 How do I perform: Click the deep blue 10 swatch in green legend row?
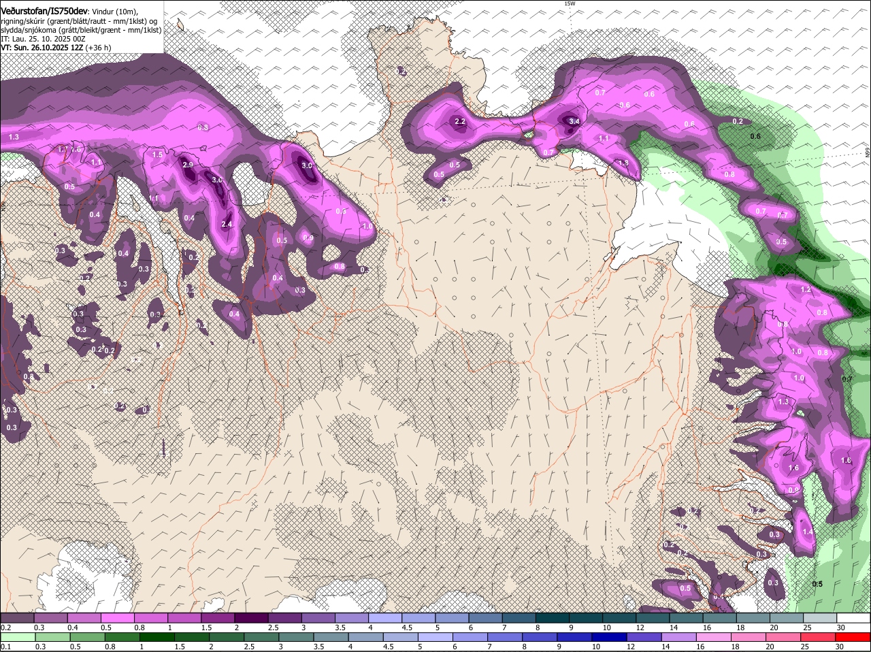(x=610, y=637)
